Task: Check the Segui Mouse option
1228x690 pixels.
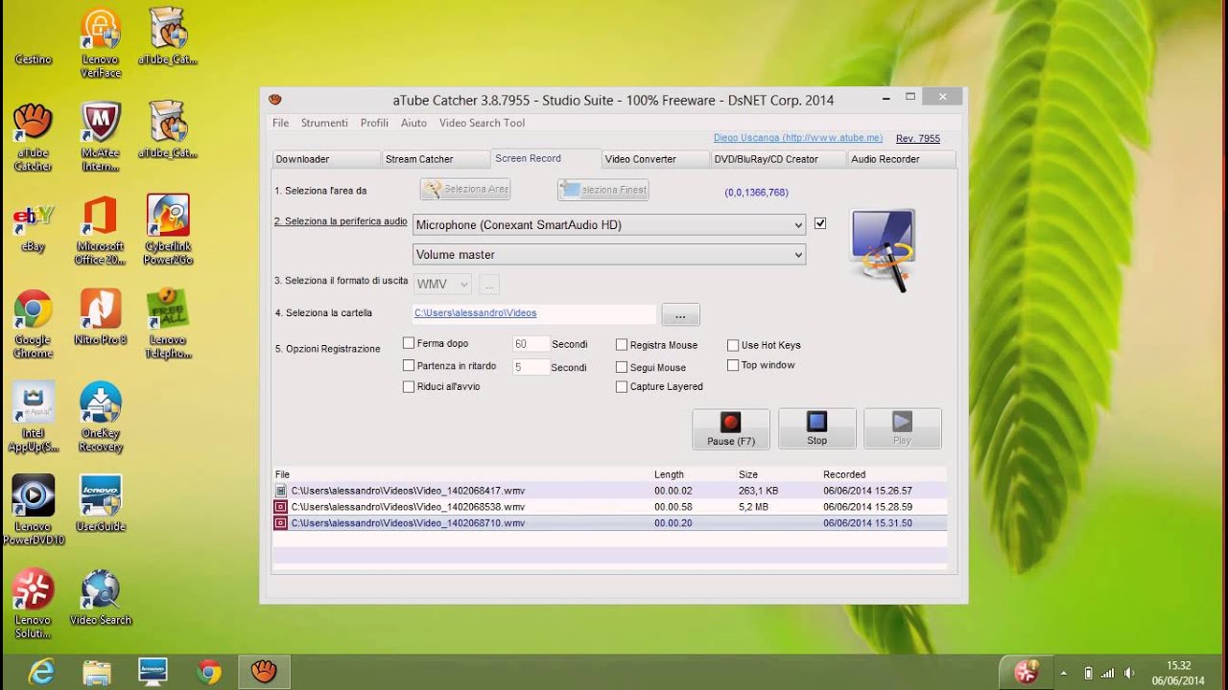Action: tap(622, 367)
